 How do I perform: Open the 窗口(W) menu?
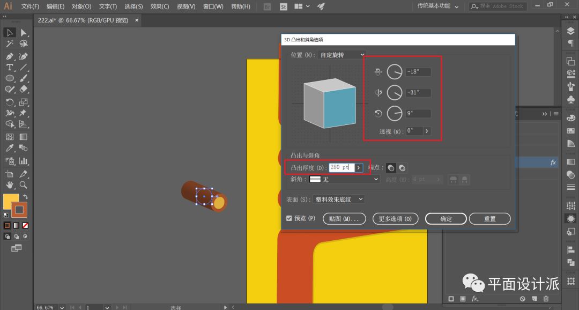[x=213, y=6]
